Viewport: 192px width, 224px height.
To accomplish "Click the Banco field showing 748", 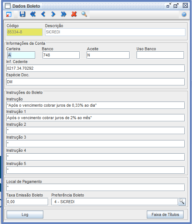I will (61, 55).
